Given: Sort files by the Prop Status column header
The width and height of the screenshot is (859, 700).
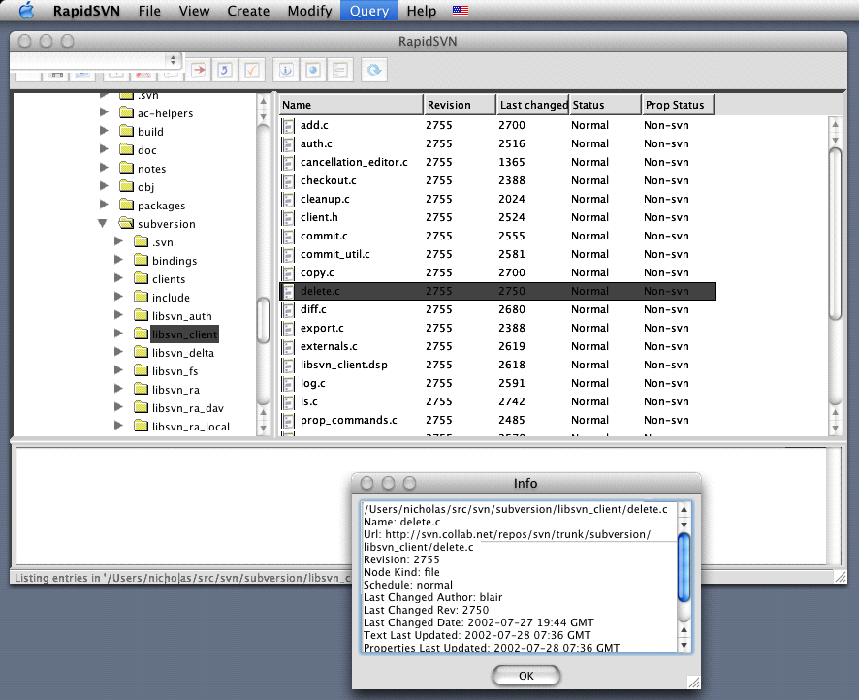Looking at the screenshot, I should (678, 105).
